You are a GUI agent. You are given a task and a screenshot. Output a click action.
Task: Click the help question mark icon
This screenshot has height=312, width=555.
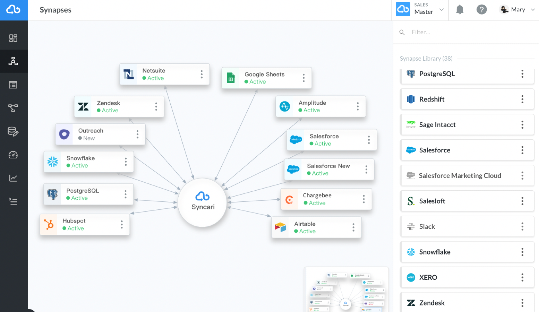click(x=481, y=10)
